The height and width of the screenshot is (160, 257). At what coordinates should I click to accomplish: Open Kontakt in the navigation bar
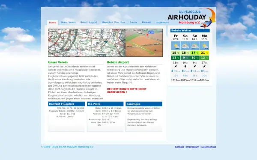tap(146, 22)
